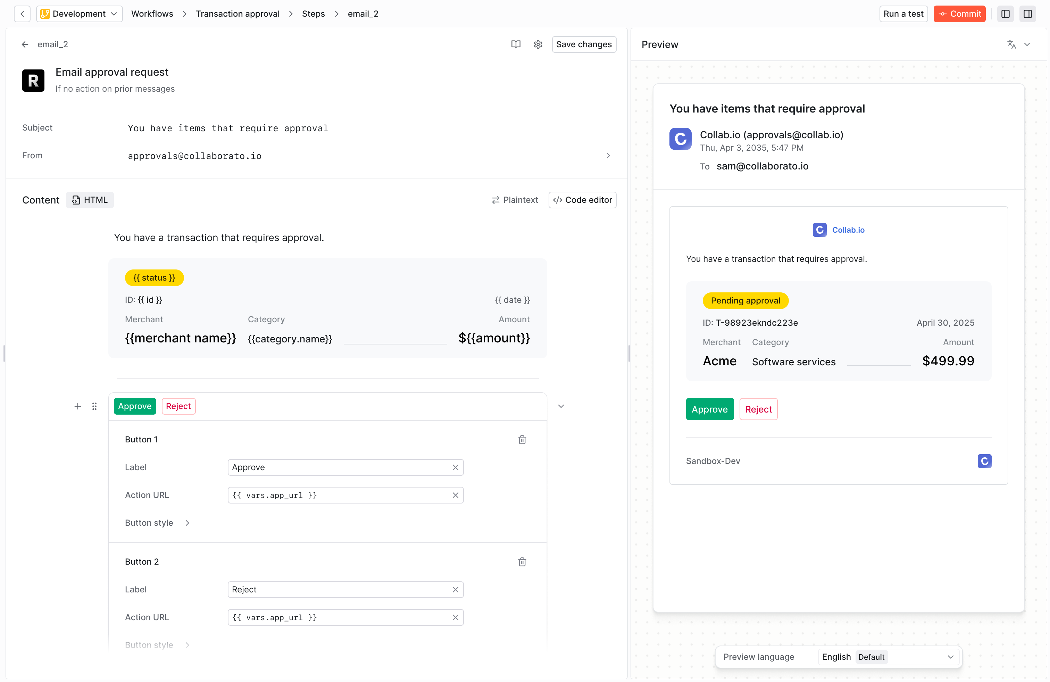1050x682 pixels.
Task: Click Save changes button
Action: tap(584, 44)
